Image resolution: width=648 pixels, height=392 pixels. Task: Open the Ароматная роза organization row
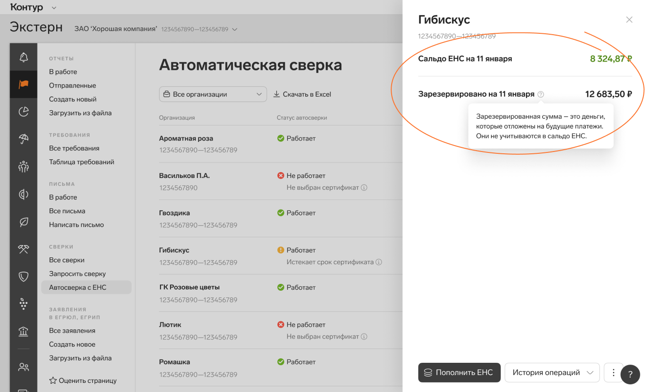[x=281, y=144]
